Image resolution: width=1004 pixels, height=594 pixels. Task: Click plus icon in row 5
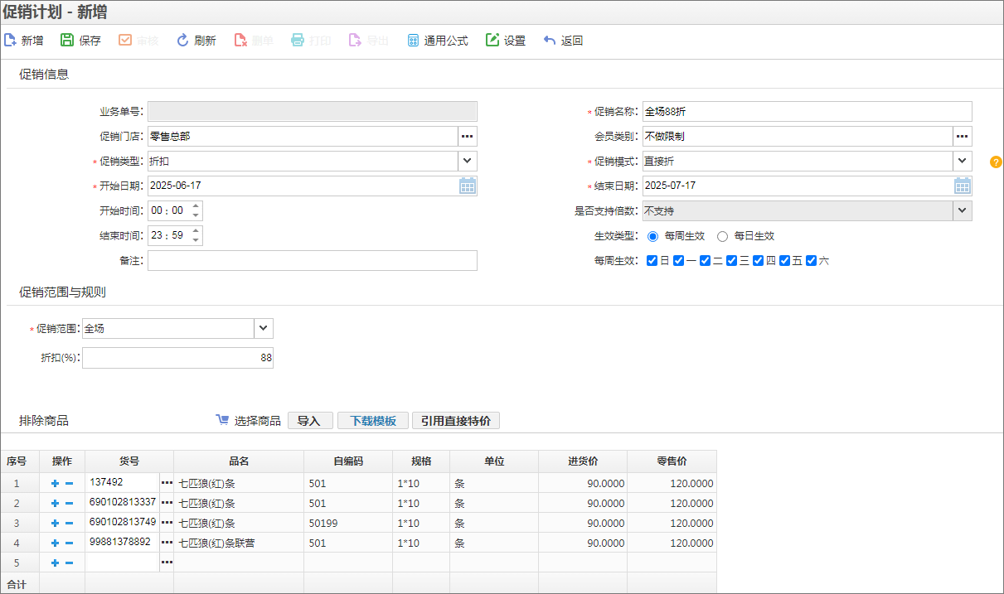point(55,563)
